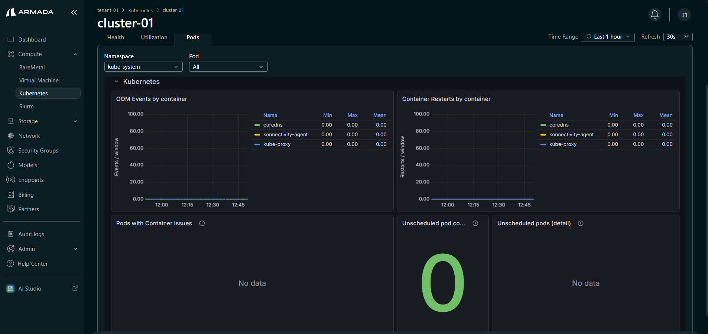Collapse the sidebar with double-chevron icon
This screenshot has height=334, width=708.
click(x=74, y=12)
